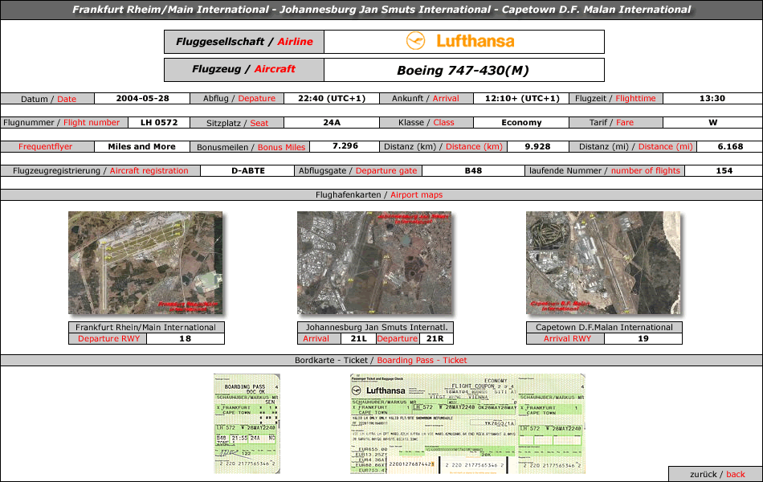
Task: Click distance in km value 9.928
Action: pos(537,146)
